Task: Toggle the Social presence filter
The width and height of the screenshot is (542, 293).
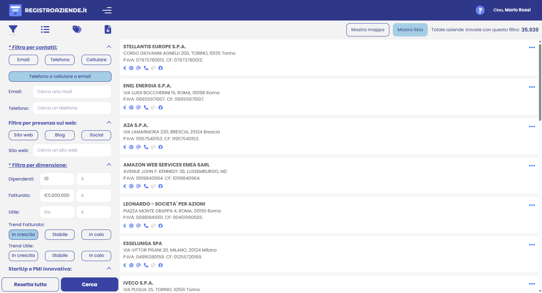Action: click(x=96, y=135)
